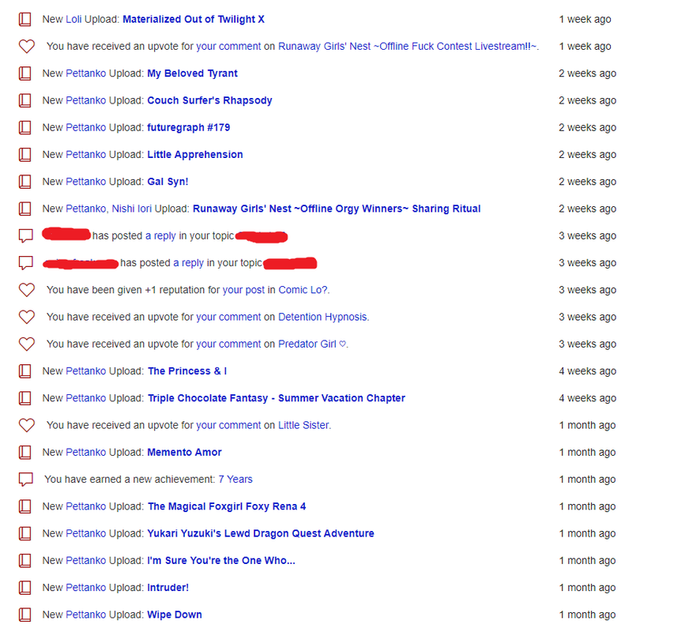Click '1 month ago' on the 7 Years achievement row
The height and width of the screenshot is (632, 697).
point(587,480)
